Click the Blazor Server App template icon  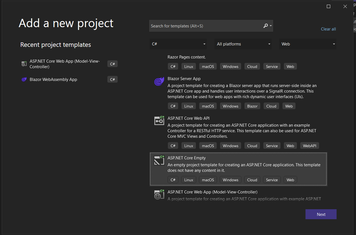(x=159, y=82)
